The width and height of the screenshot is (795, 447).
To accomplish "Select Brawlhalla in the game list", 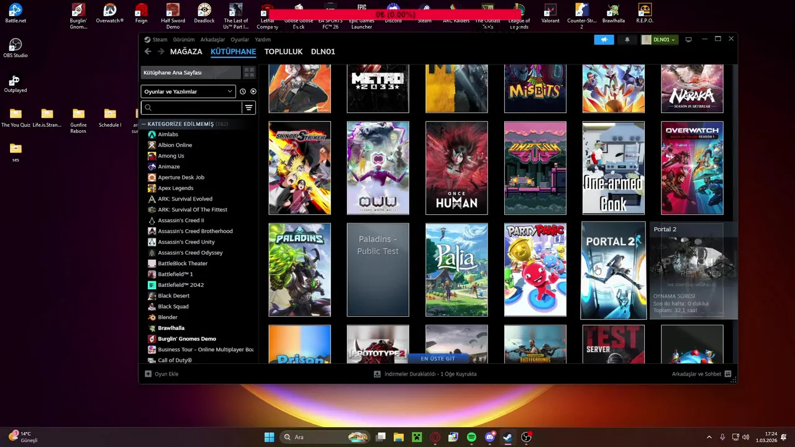I will point(171,328).
